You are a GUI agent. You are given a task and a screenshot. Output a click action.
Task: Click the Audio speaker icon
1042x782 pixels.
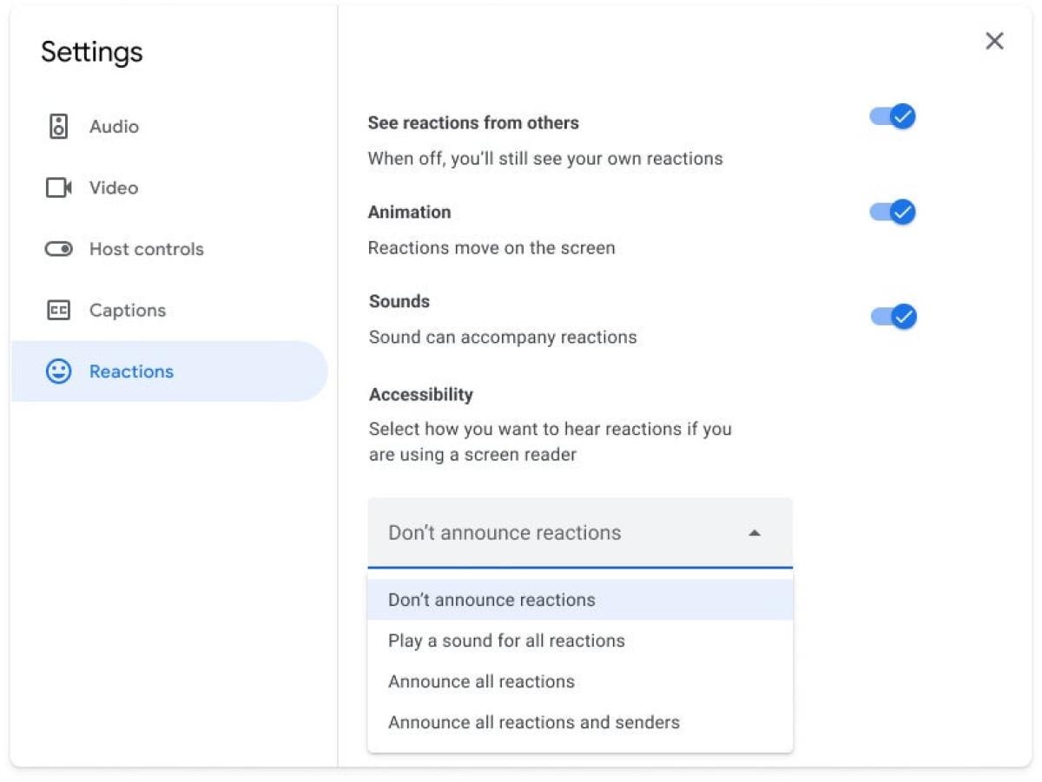pyautogui.click(x=58, y=127)
